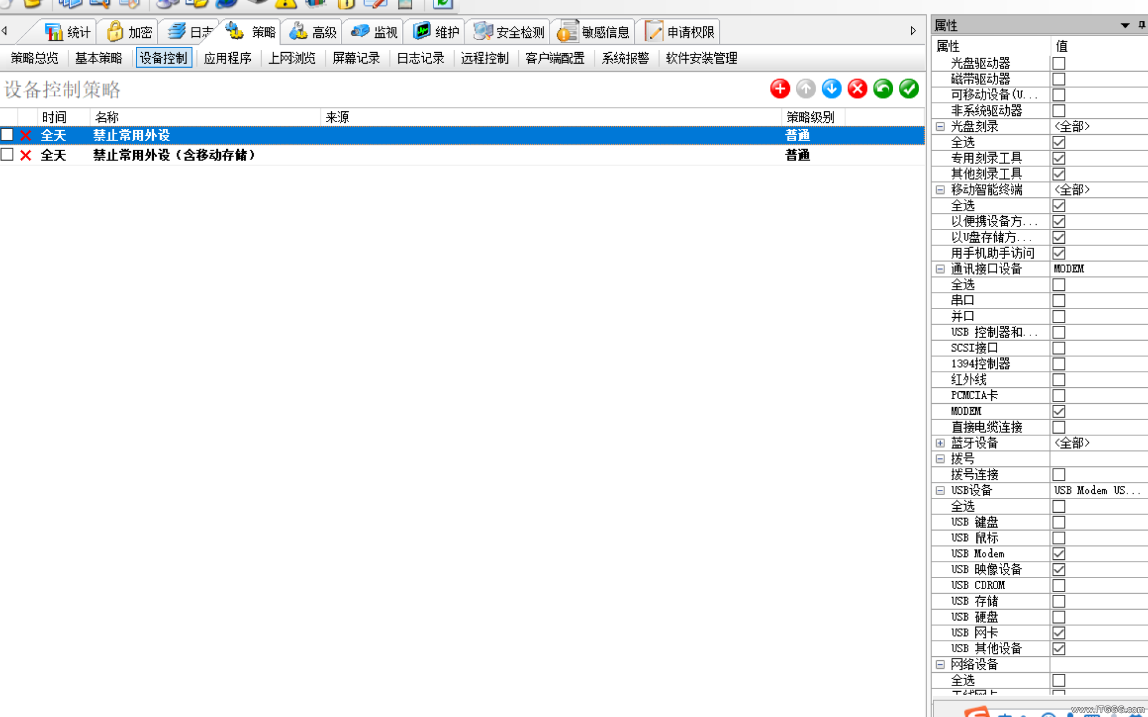Open the 维护 tab icon

click(x=422, y=31)
